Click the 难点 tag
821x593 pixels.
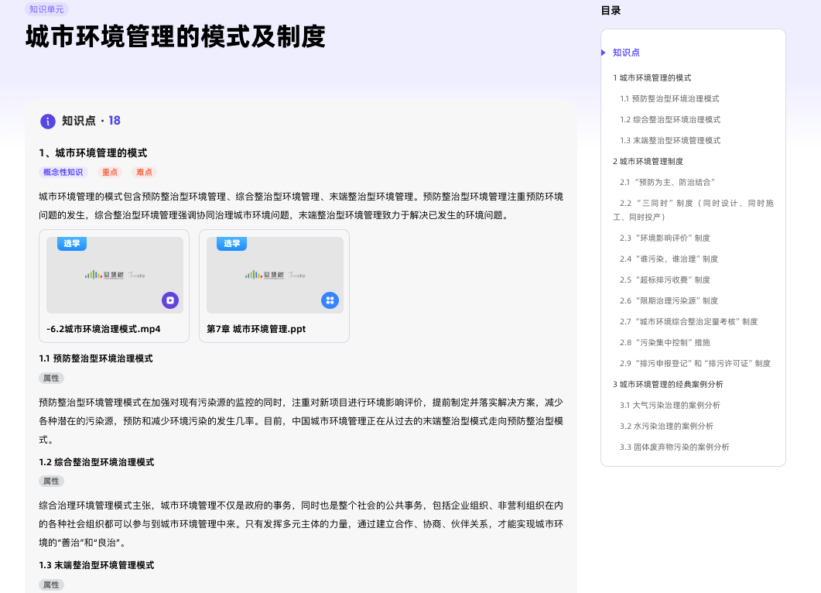coord(144,173)
